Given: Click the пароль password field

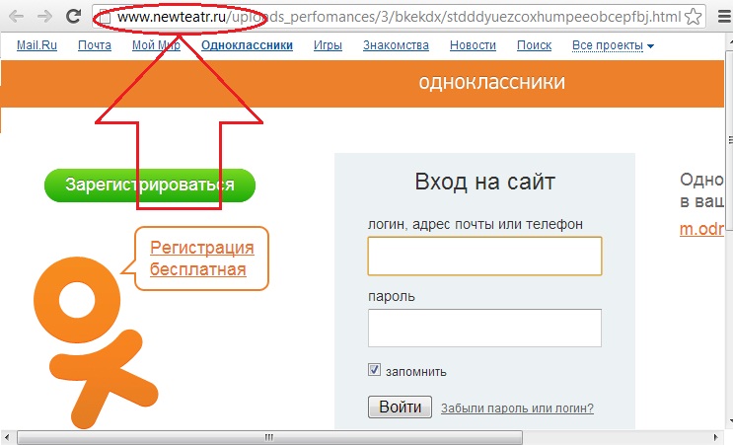Looking at the screenshot, I should 484,328.
